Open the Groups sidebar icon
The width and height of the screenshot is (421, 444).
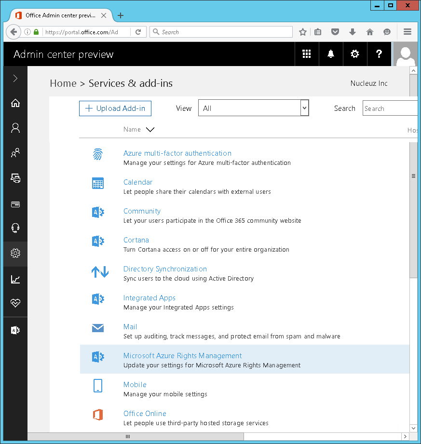click(15, 153)
